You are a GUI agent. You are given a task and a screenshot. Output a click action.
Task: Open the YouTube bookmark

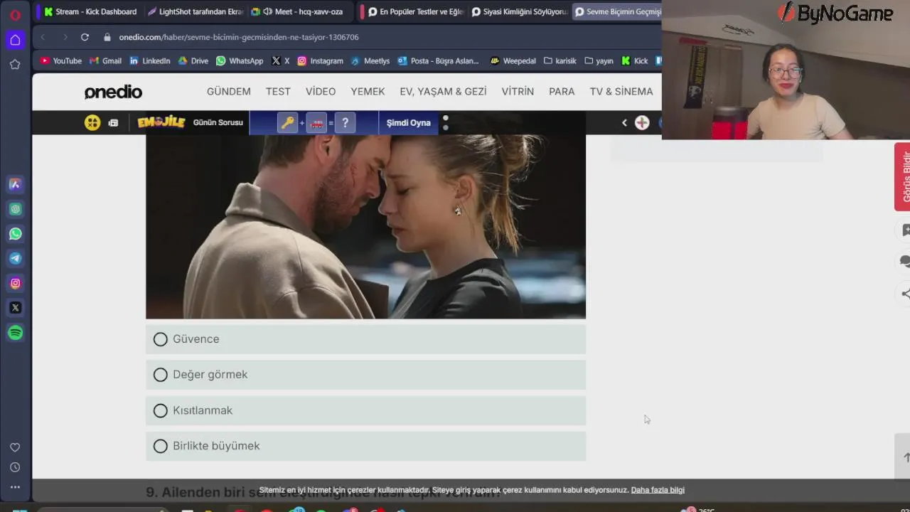click(x=60, y=61)
